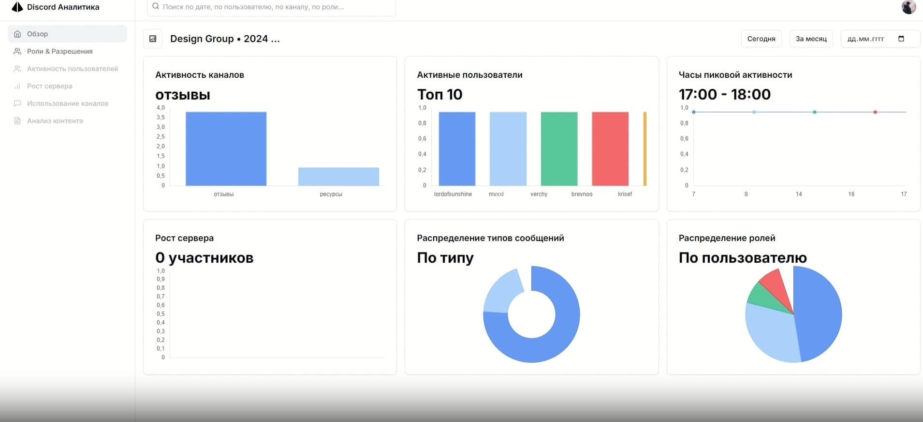Viewport: 923px width, 422px height.
Task: Click the krisef axis label
Action: [x=625, y=194]
